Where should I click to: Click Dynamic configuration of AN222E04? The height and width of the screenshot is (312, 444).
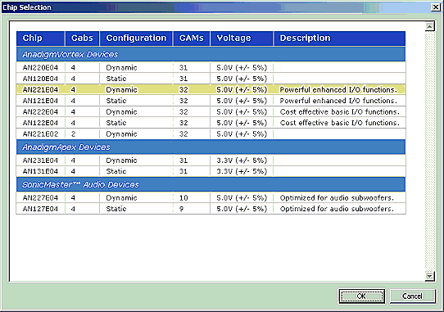(121, 112)
